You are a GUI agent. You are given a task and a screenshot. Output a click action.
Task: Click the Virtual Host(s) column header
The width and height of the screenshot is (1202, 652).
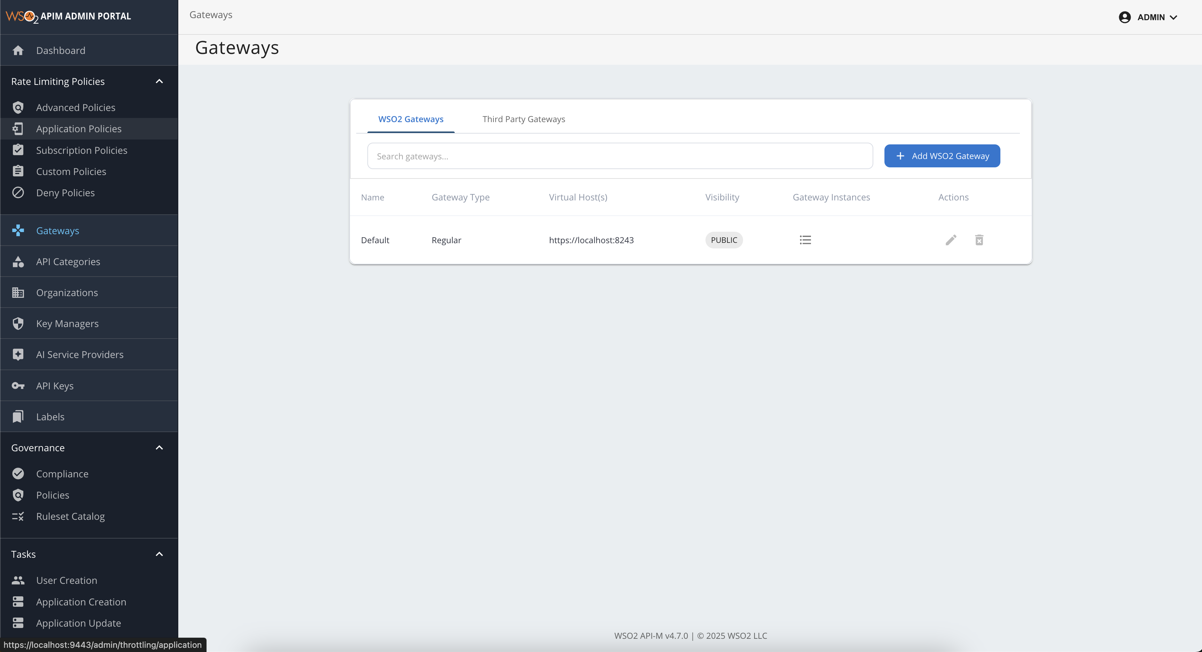click(x=578, y=197)
